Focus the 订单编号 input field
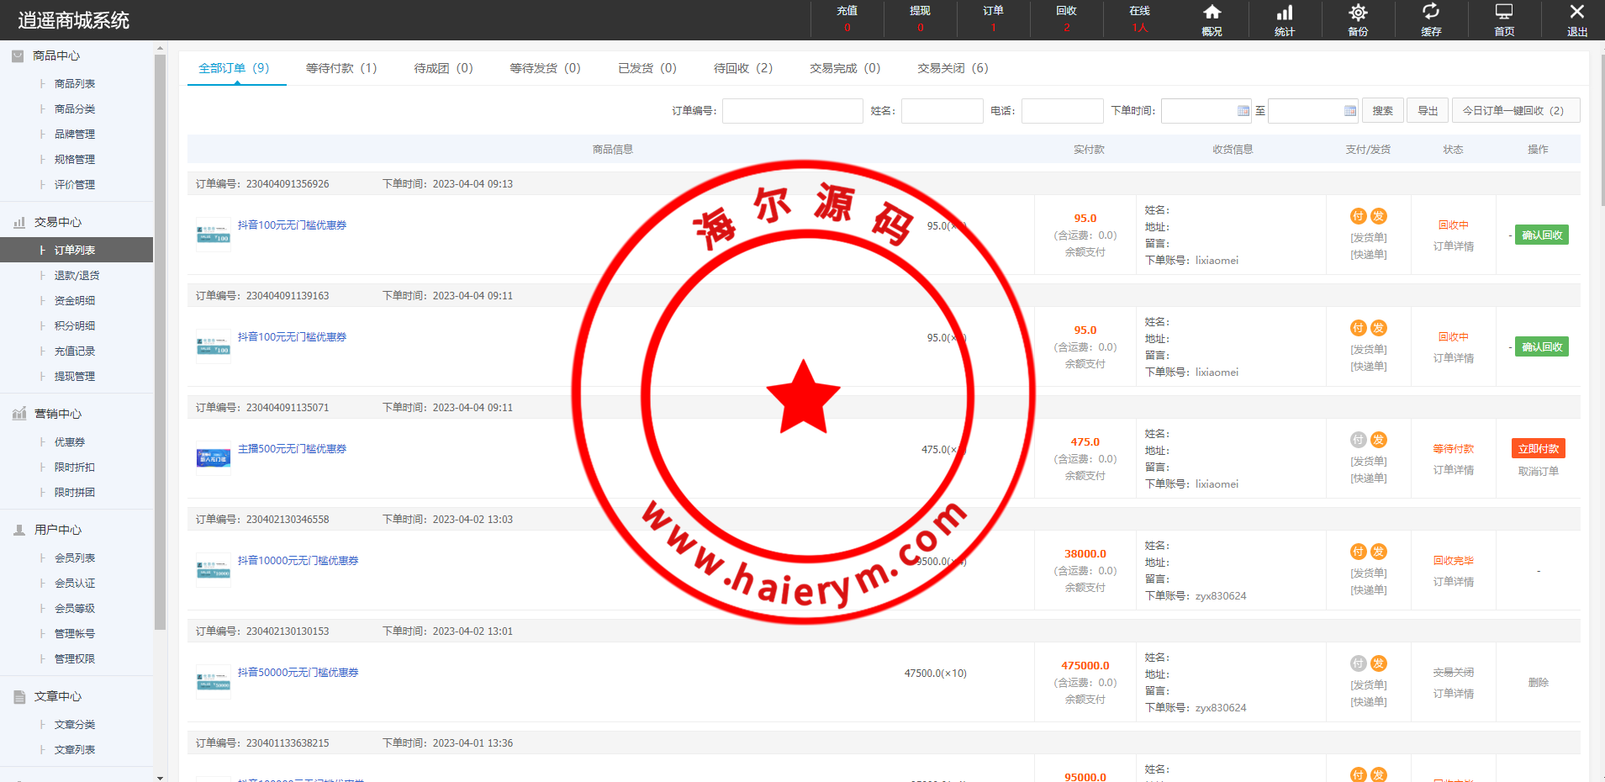The height and width of the screenshot is (782, 1605). click(792, 111)
